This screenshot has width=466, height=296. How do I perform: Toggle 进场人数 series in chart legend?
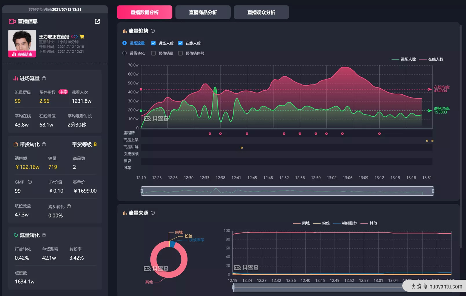pos(404,59)
